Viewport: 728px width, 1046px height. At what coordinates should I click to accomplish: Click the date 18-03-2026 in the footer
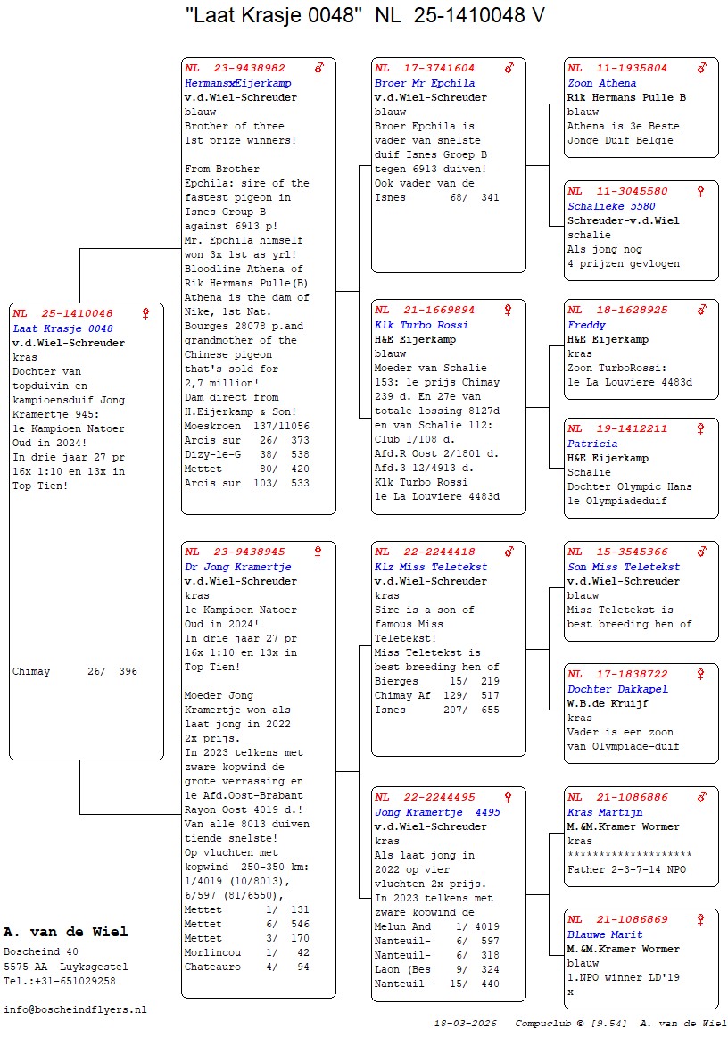465,1024
